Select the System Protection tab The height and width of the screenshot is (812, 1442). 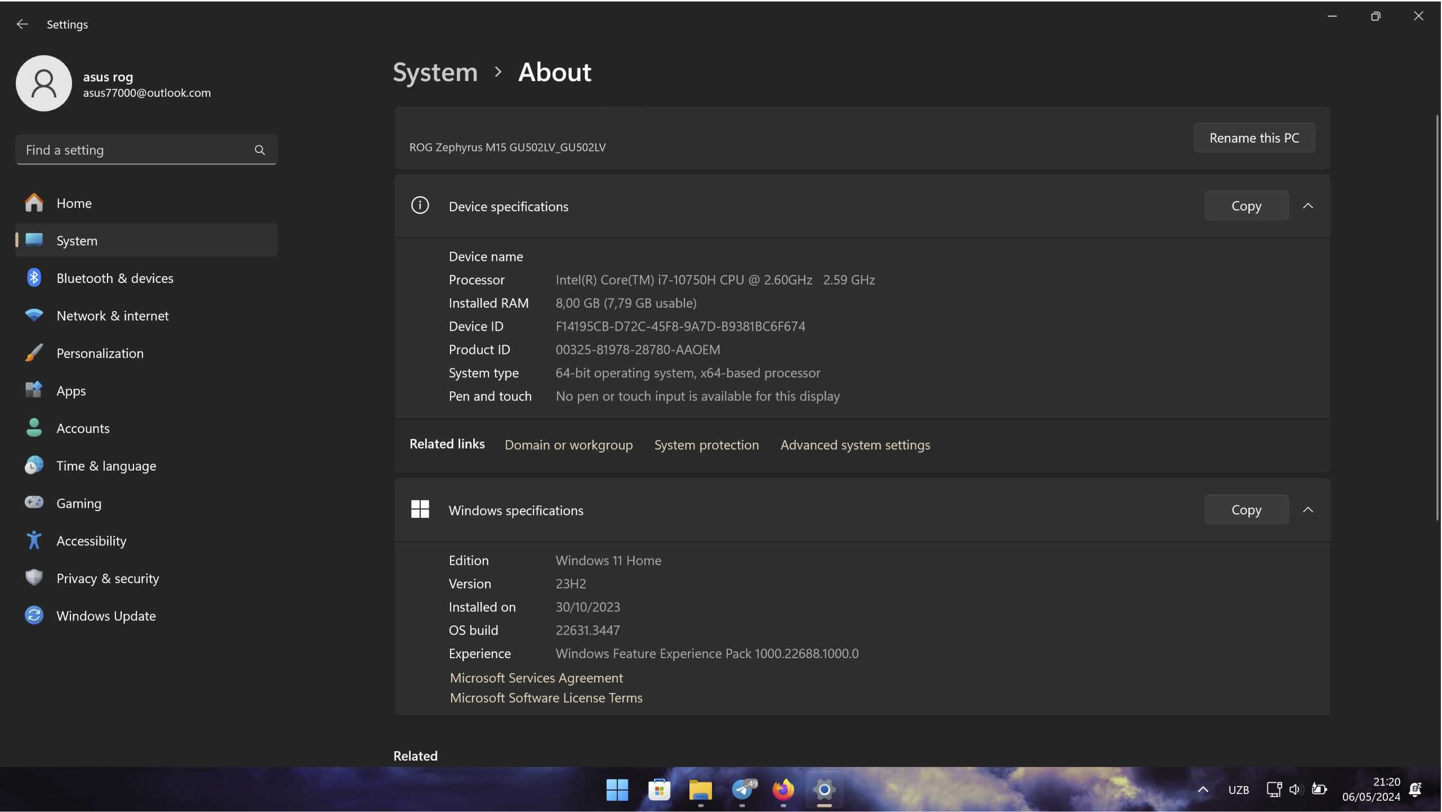coord(706,443)
